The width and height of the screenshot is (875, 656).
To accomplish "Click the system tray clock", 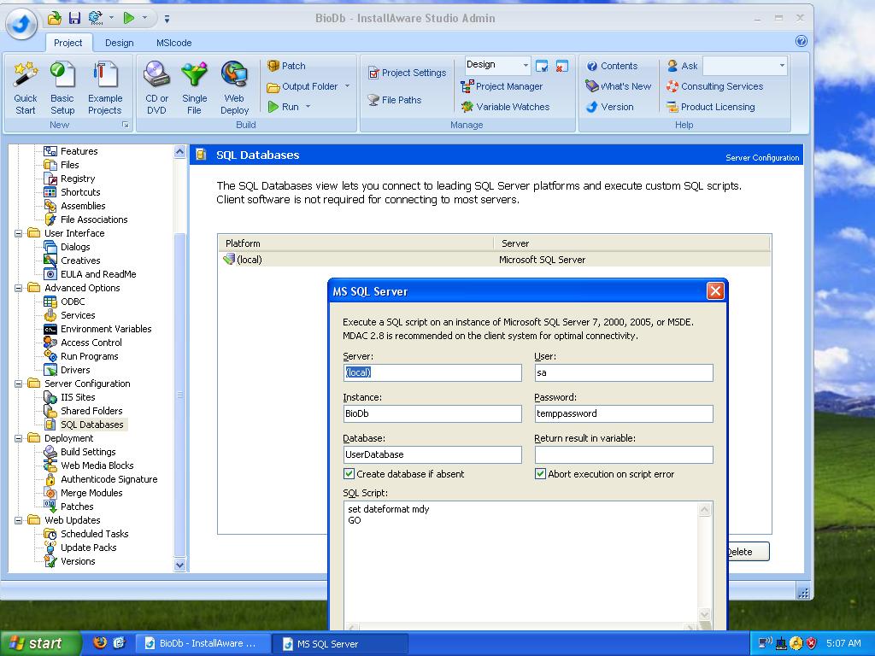I will pyautogui.click(x=843, y=644).
